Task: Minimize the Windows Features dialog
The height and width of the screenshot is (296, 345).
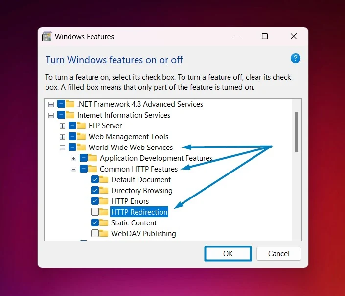Action: (x=236, y=36)
